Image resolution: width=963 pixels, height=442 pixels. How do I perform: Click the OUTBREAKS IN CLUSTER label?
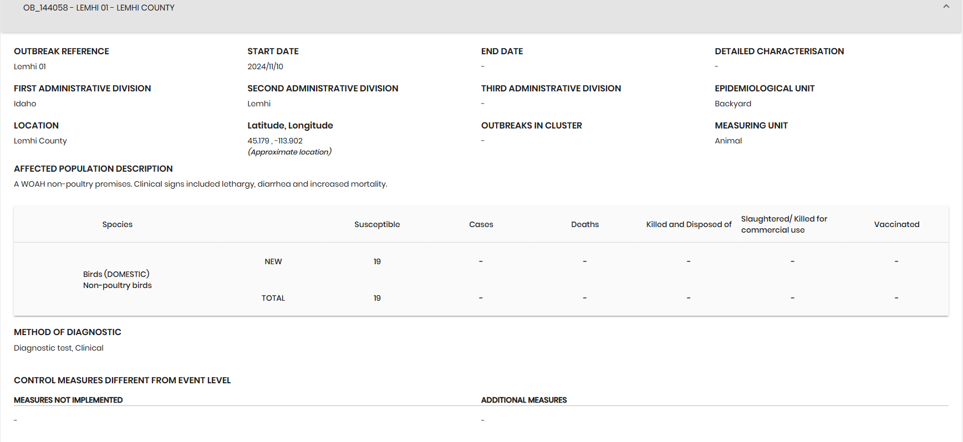pos(531,126)
